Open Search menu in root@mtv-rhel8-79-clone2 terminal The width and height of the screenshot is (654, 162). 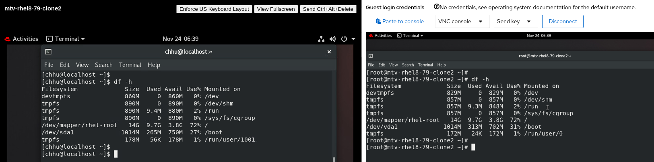tap(408, 65)
